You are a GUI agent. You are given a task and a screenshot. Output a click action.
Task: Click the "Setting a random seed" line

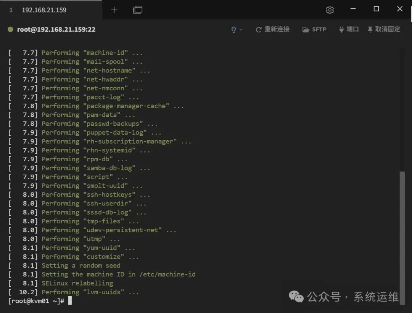tap(81, 265)
